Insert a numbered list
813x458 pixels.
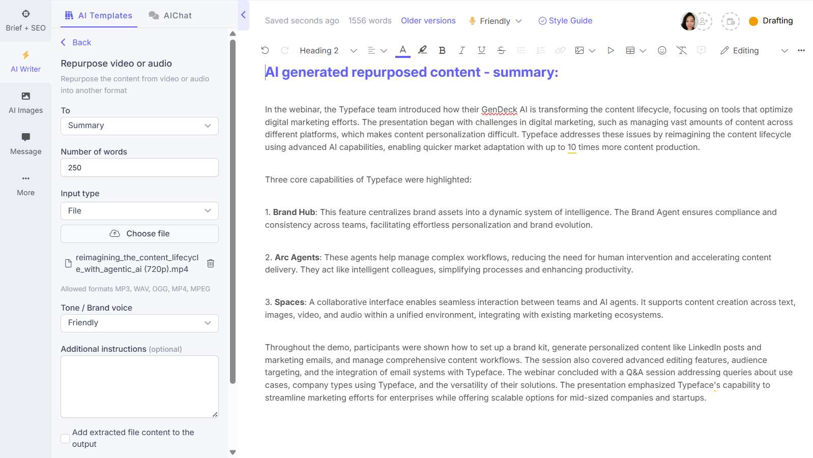click(x=541, y=50)
